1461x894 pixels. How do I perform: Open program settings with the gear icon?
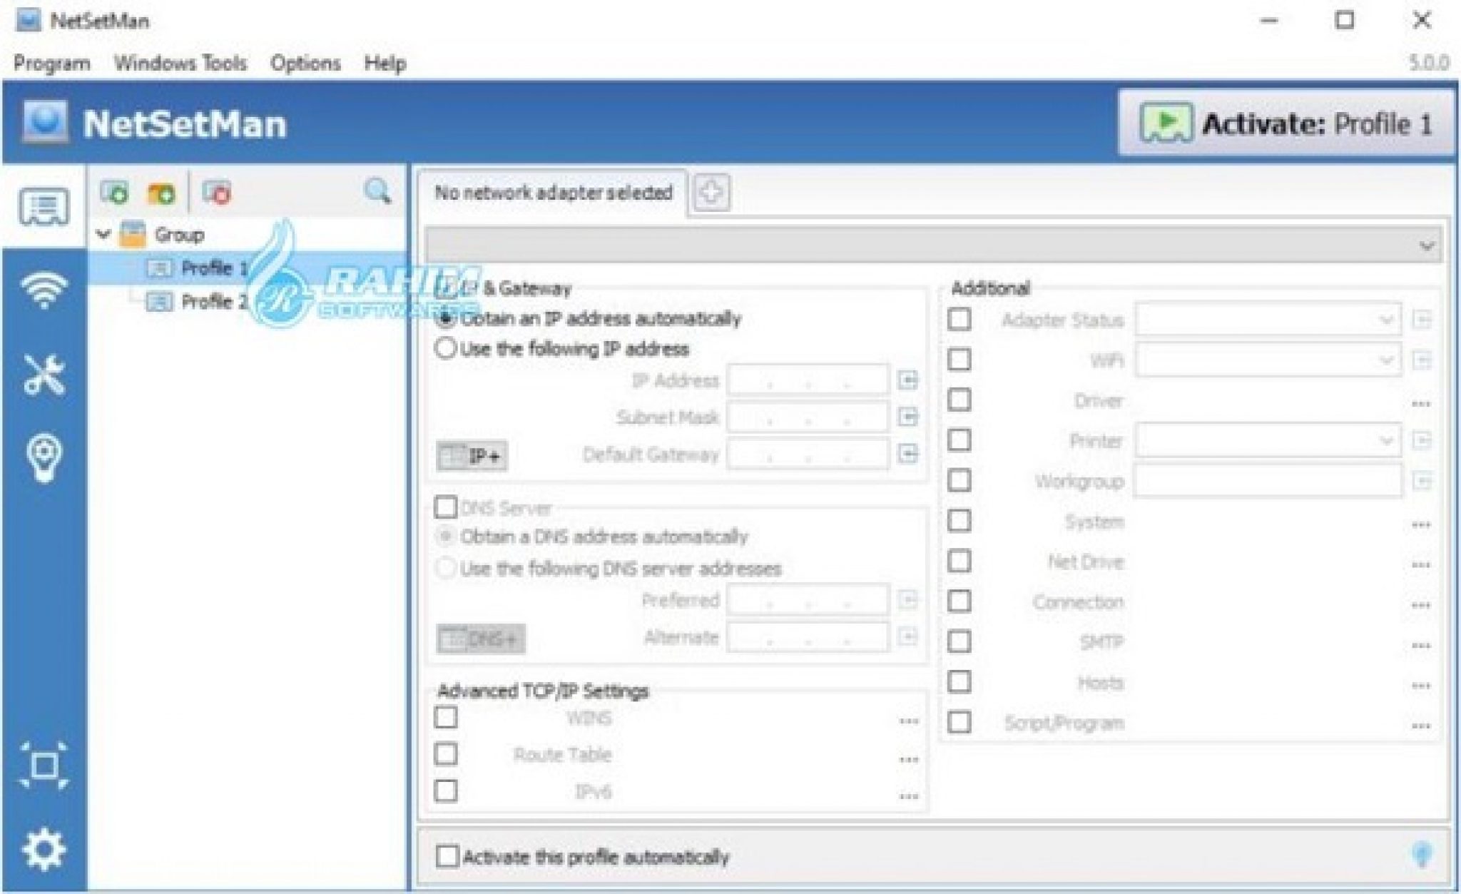pos(44,848)
